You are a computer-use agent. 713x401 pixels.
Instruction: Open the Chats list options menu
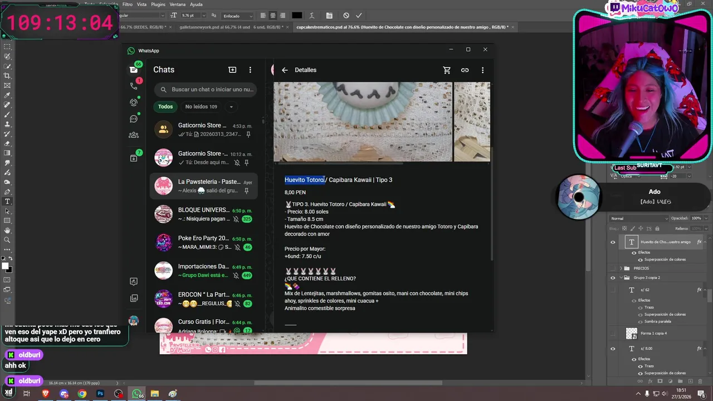coord(250,70)
